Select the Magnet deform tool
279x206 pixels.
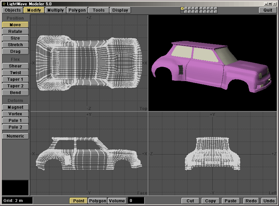[x=15, y=107]
